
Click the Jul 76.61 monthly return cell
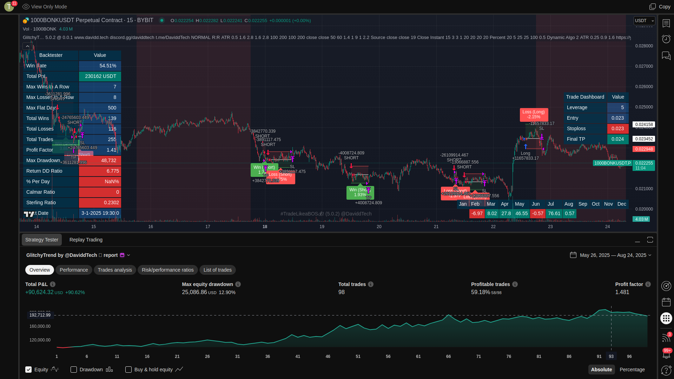coord(554,213)
